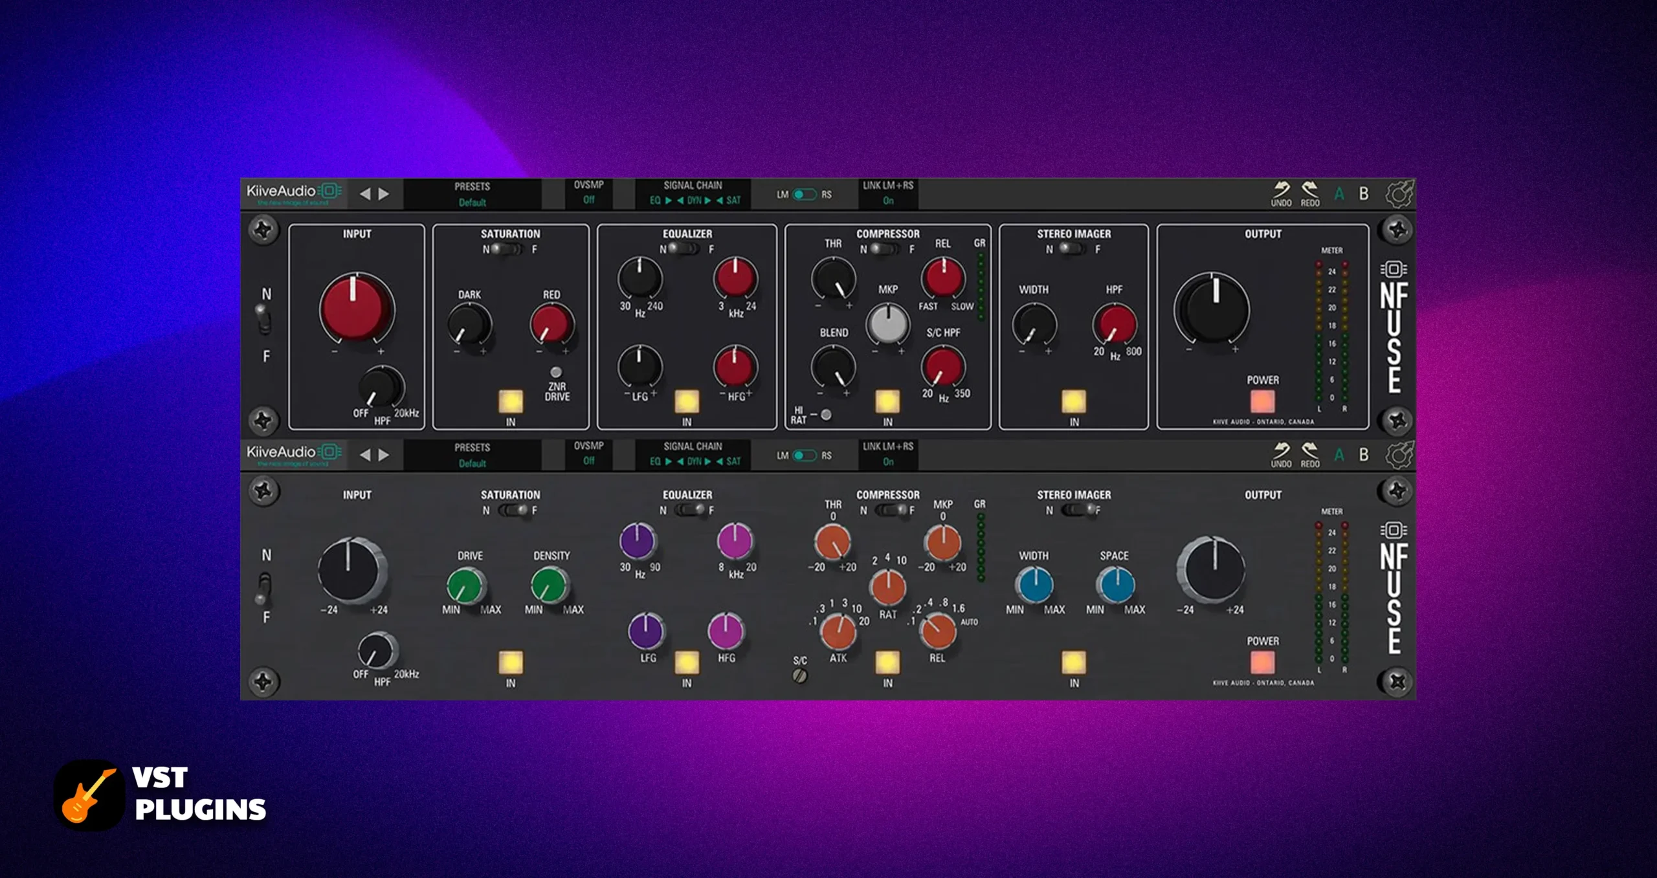Viewport: 1657px width, 878px height.
Task: Click Undo icon in bottom plugin
Action: pos(1281,455)
